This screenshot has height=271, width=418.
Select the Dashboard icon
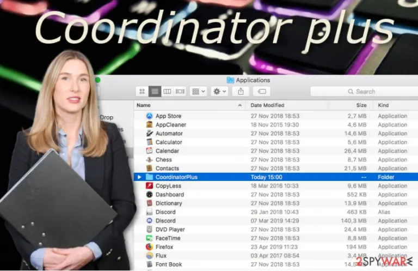pyautogui.click(x=149, y=194)
